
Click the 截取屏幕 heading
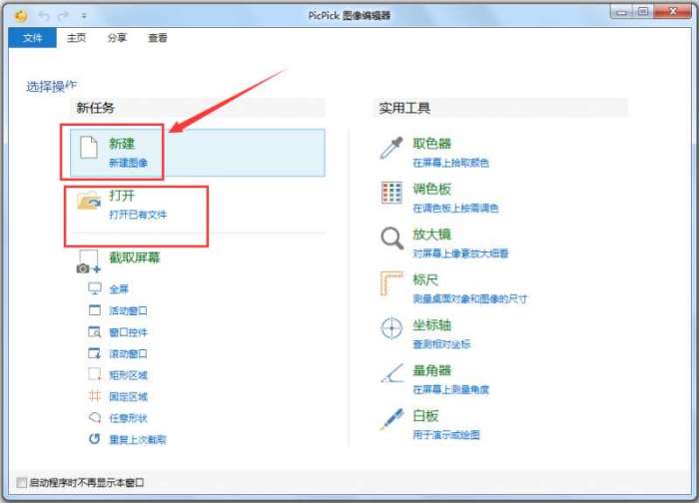(134, 257)
